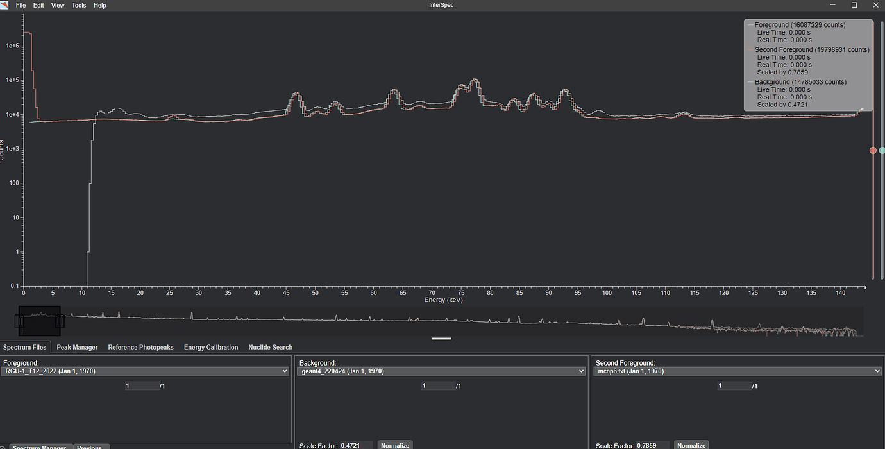Click right handle of energy range overview selector

point(61,321)
